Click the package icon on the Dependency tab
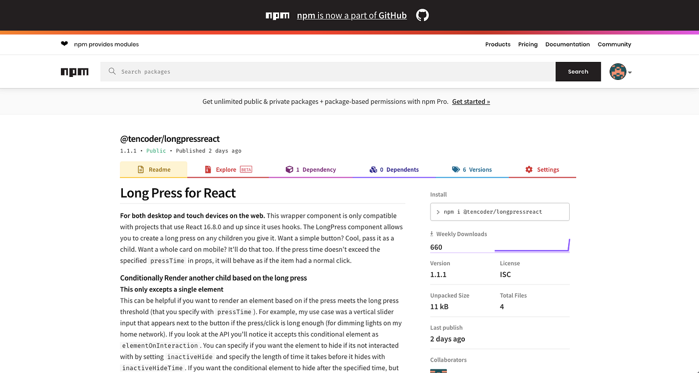Image resolution: width=699 pixels, height=373 pixels. click(x=290, y=169)
